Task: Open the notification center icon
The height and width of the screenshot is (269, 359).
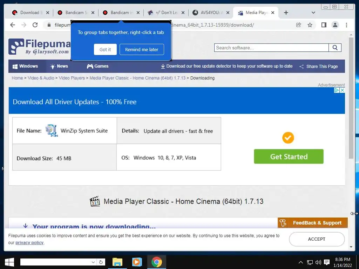Action: [327, 262]
